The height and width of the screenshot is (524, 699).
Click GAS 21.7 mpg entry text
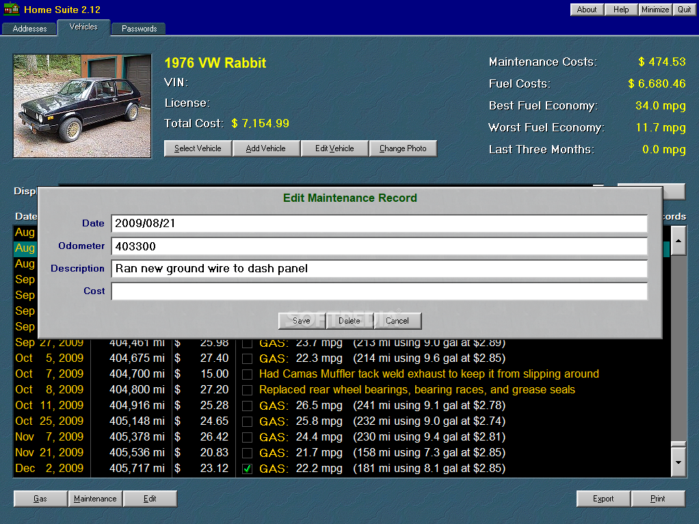pyautogui.click(x=382, y=453)
